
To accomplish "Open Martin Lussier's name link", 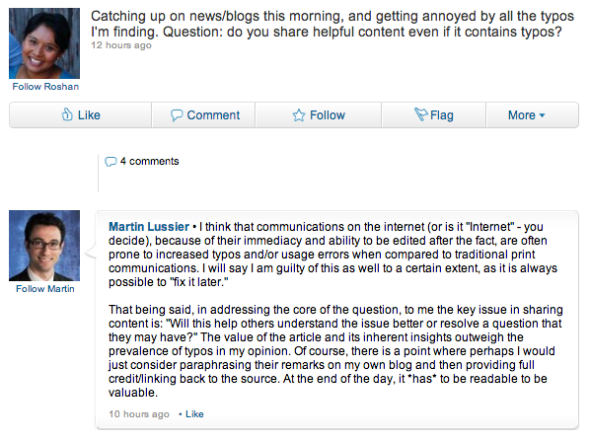I will coord(149,227).
